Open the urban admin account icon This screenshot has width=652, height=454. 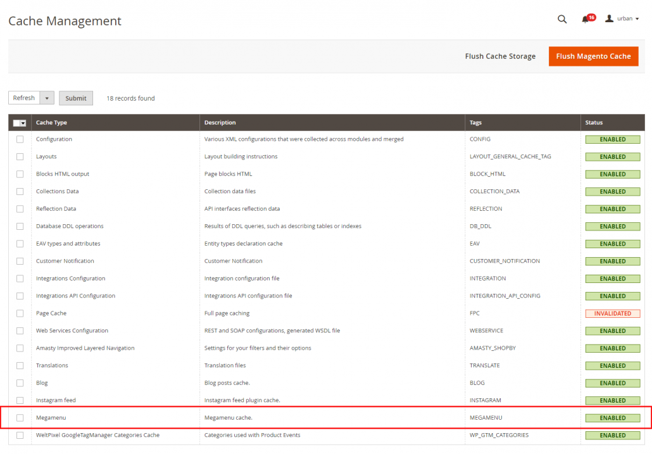tap(608, 18)
